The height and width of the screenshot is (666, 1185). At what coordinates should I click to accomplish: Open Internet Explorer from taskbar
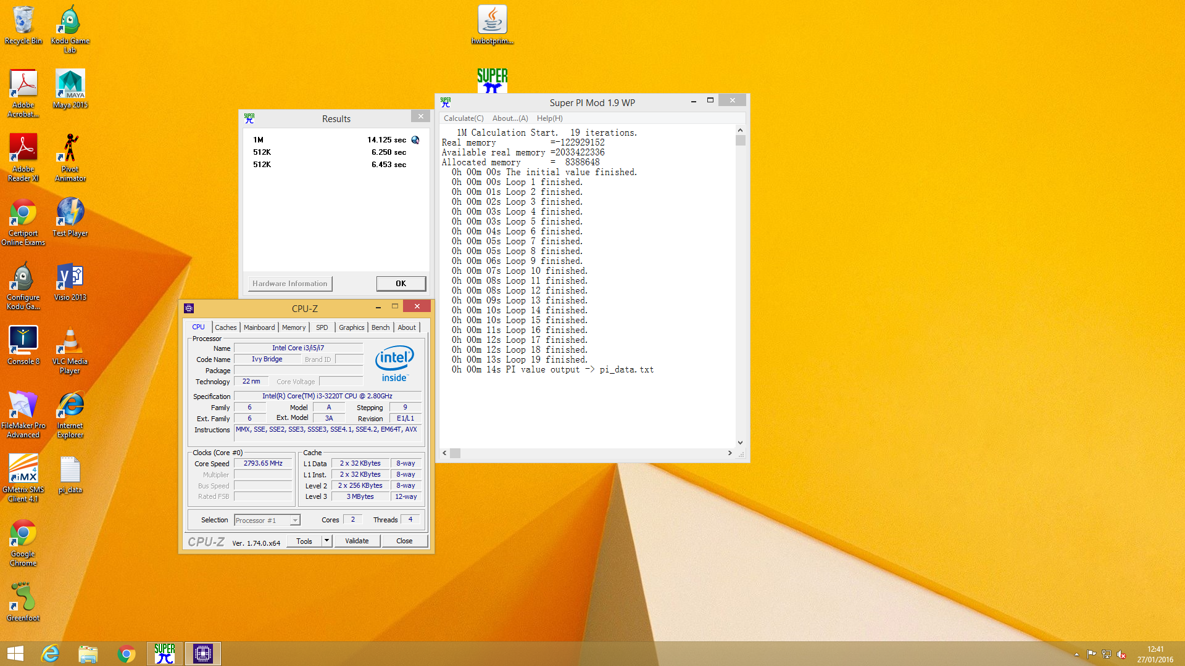[50, 654]
